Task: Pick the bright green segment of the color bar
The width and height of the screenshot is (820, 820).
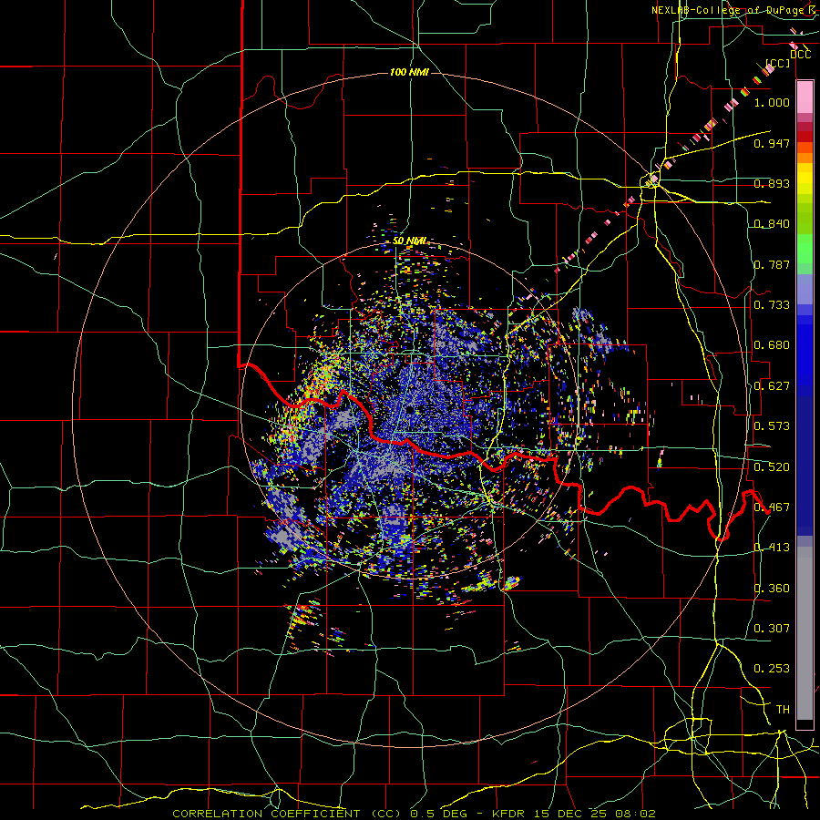Action: 805,249
